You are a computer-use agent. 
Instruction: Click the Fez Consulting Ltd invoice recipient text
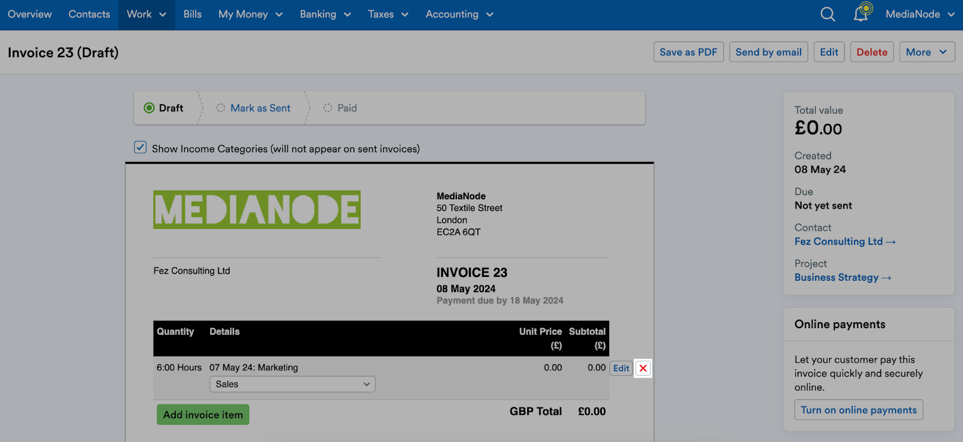pos(191,271)
